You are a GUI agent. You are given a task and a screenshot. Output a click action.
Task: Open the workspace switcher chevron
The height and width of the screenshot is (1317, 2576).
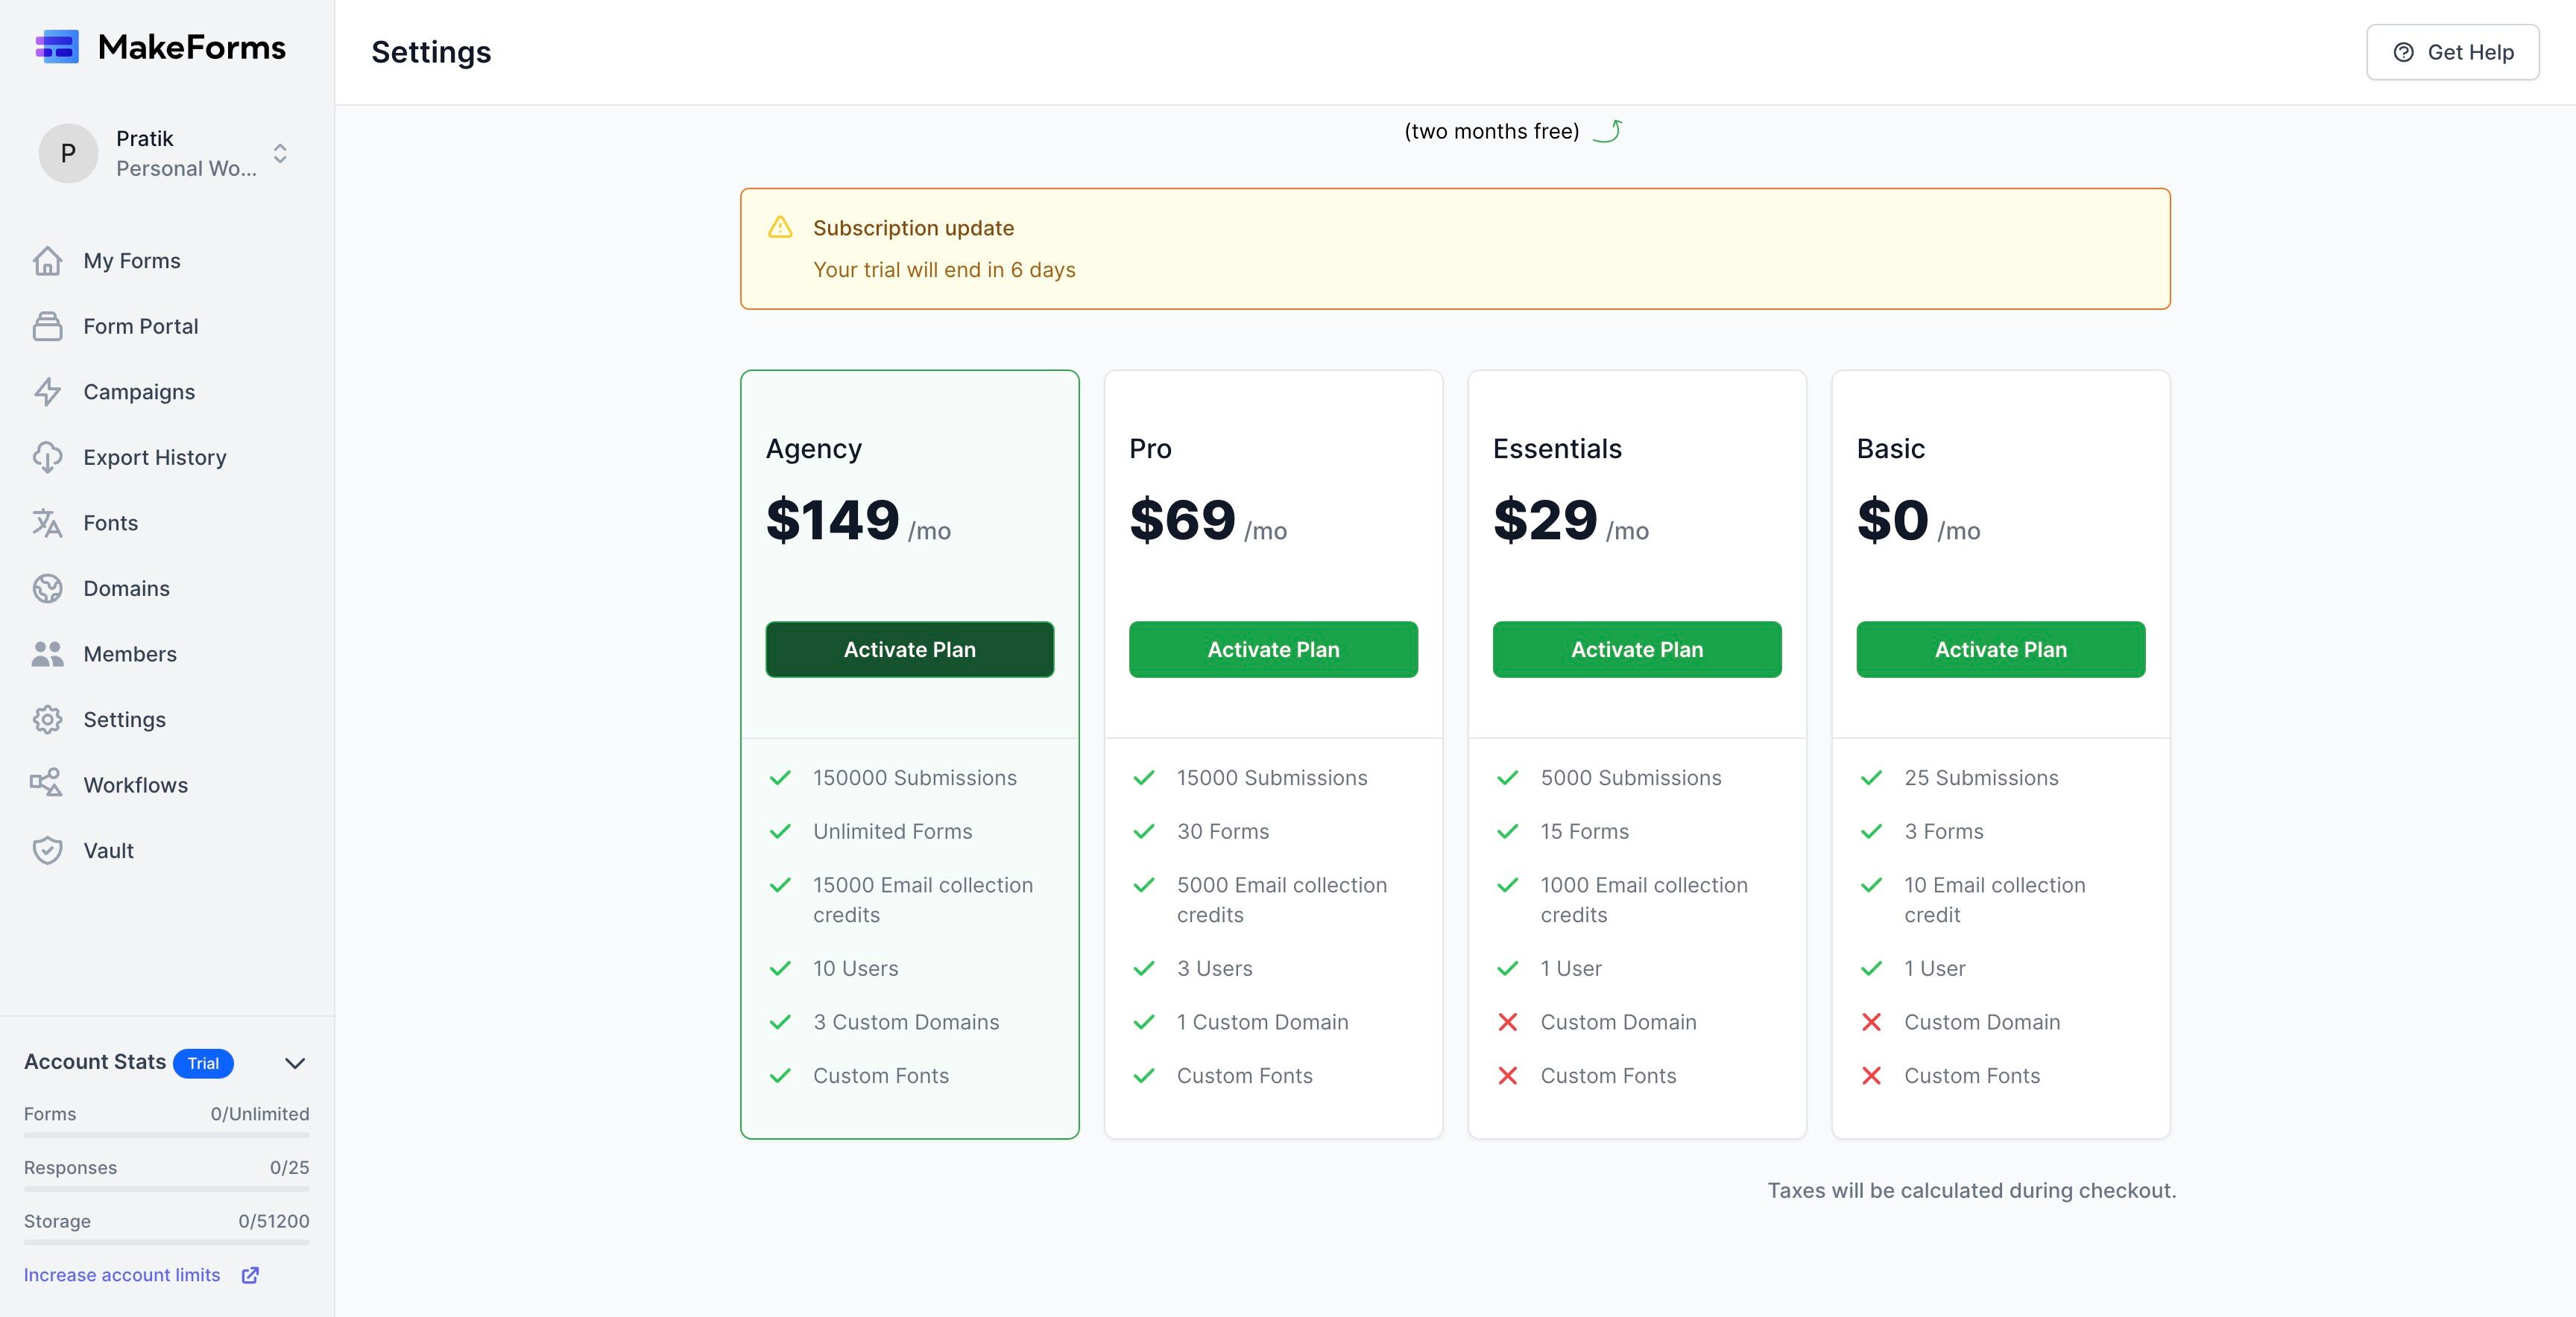[280, 153]
